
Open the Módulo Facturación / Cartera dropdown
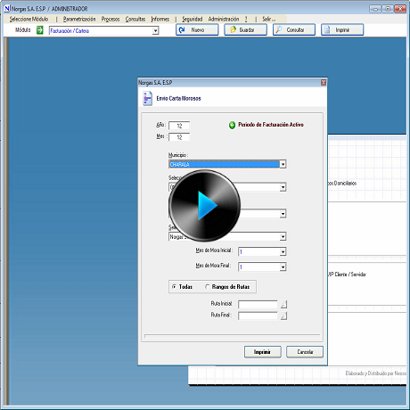(155, 30)
